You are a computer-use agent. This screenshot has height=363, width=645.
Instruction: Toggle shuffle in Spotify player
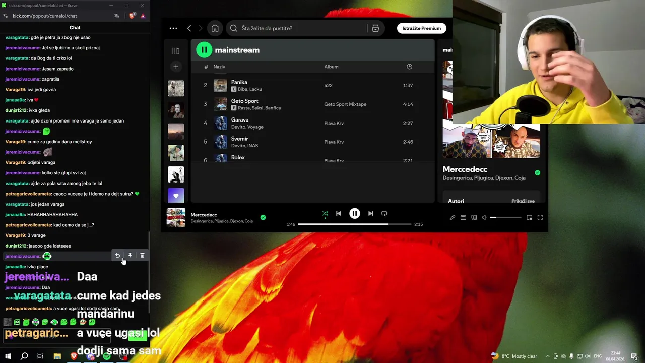[325, 213]
